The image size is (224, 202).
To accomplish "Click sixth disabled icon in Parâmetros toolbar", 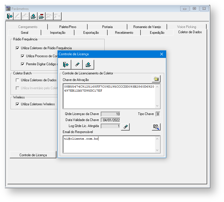I will pos(49,16).
